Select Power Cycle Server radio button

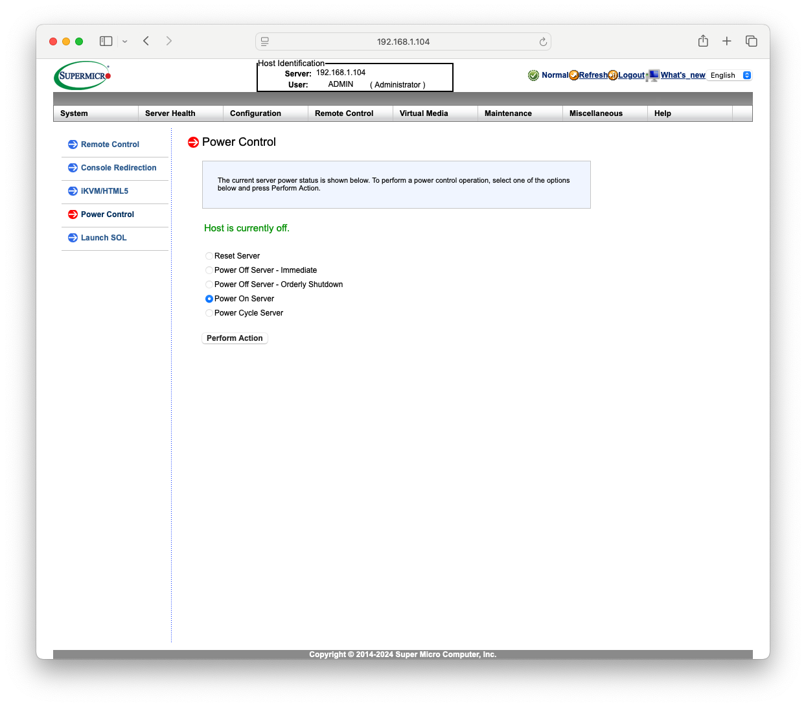pos(209,313)
